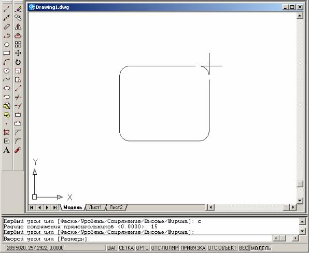Toggle ПРИВЯЗКА object snap
The height and width of the screenshot is (253, 309).
coord(193,248)
